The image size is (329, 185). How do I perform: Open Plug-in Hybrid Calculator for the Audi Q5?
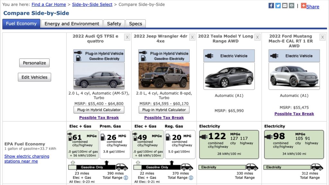[99, 110]
